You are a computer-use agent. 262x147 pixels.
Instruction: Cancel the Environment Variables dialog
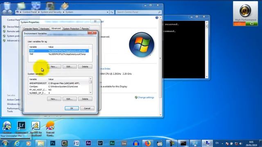[87, 108]
